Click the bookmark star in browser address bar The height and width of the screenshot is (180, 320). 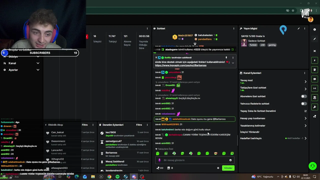coord(293,10)
